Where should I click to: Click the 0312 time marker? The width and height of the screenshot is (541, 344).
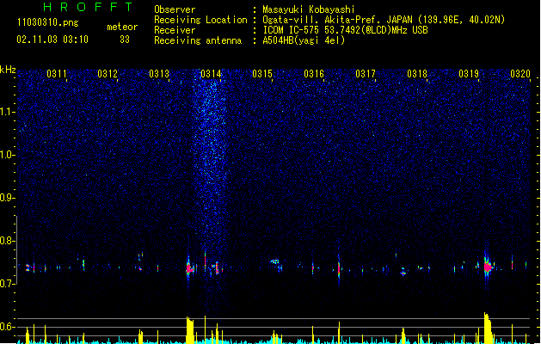point(108,74)
